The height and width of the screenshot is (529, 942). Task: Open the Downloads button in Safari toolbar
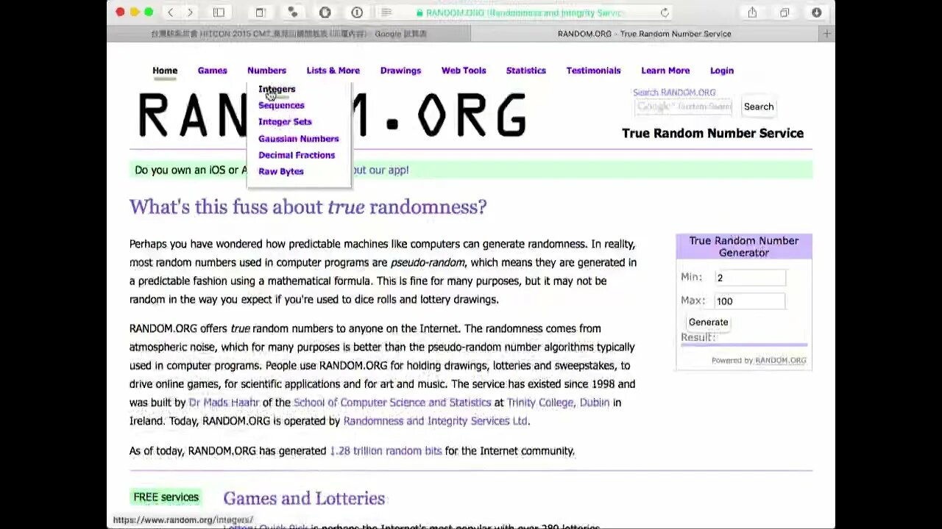(816, 12)
